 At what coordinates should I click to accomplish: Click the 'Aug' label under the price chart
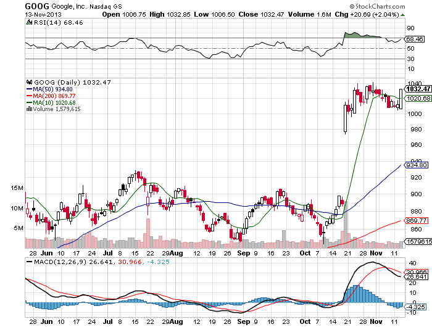(x=177, y=253)
